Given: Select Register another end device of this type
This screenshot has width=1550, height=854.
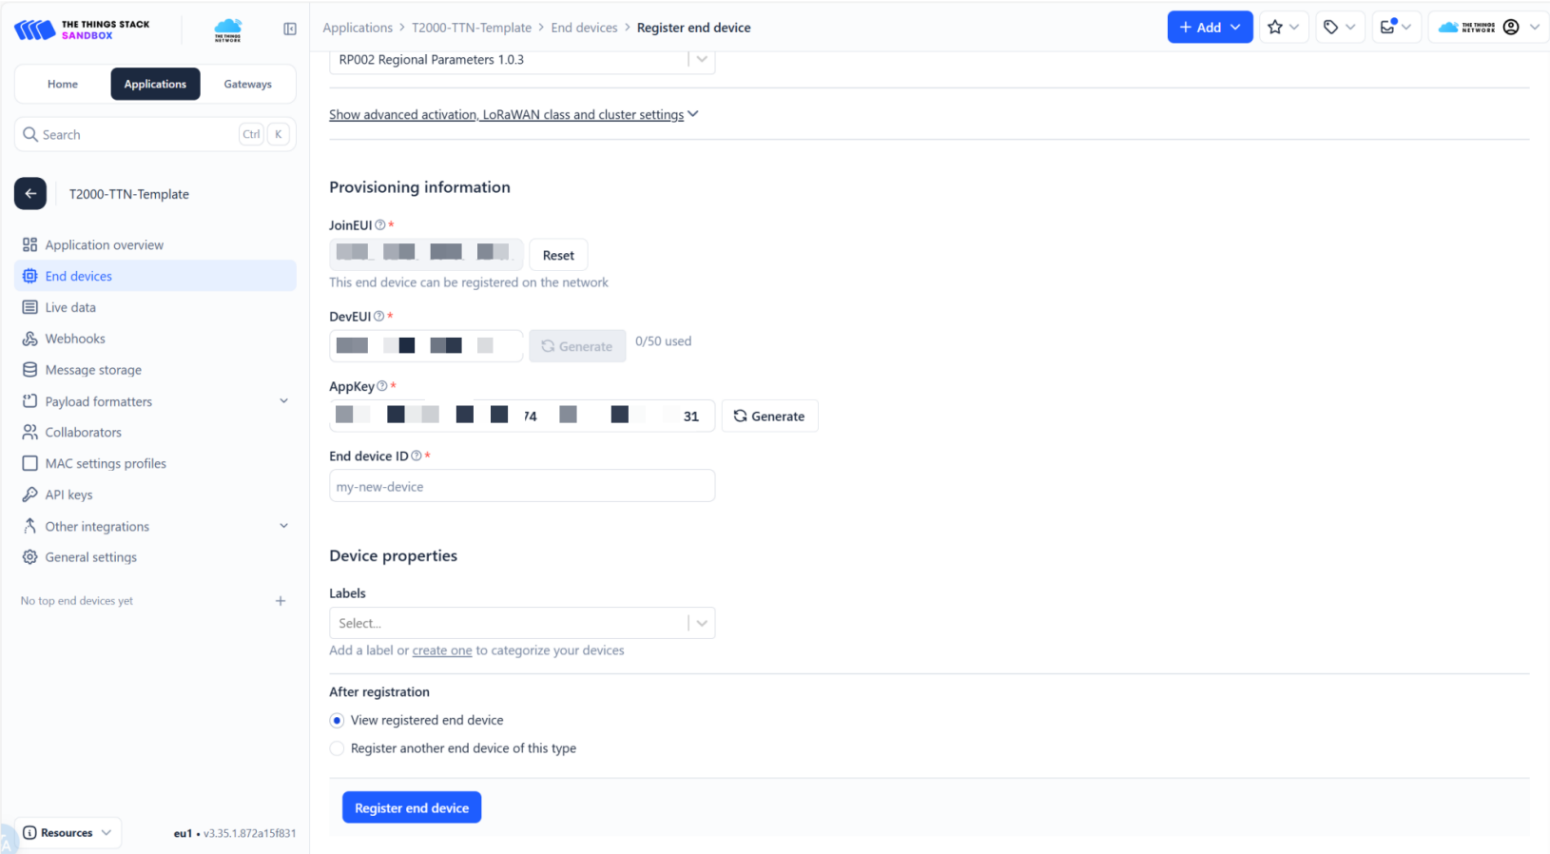Looking at the screenshot, I should click(338, 749).
